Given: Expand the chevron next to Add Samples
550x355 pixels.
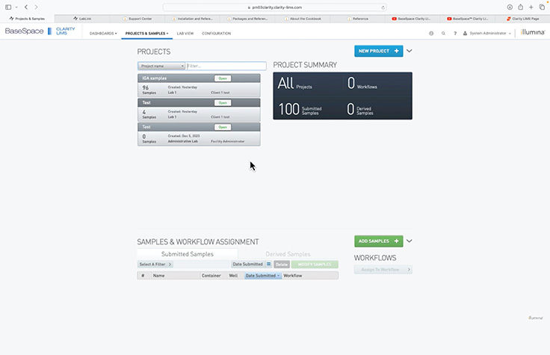Looking at the screenshot, I should [410, 241].
